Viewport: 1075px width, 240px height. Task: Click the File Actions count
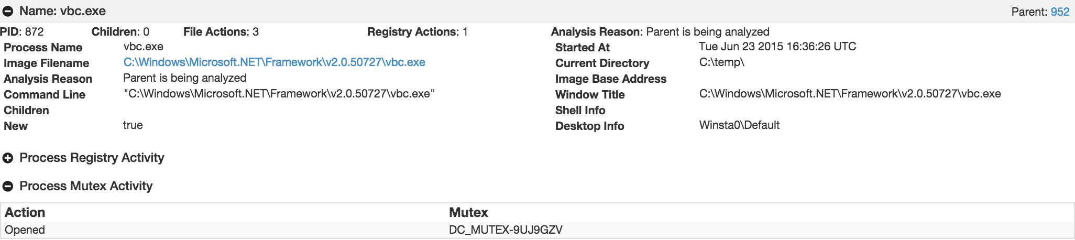pyautogui.click(x=255, y=32)
